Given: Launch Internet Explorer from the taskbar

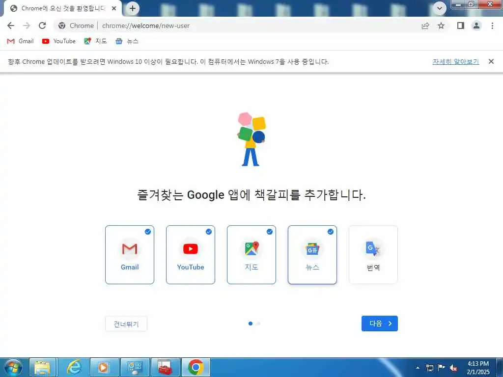Looking at the screenshot, I should click(74, 367).
